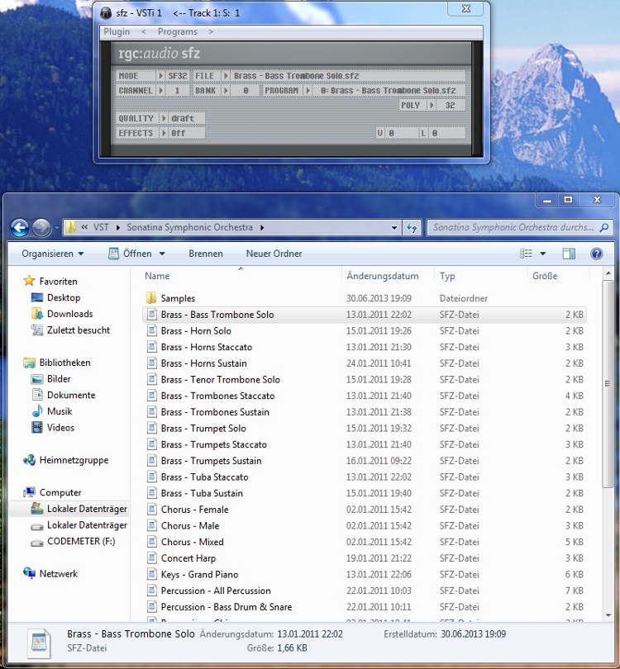
Task: Click the Explorer search field
Action: tap(513, 227)
